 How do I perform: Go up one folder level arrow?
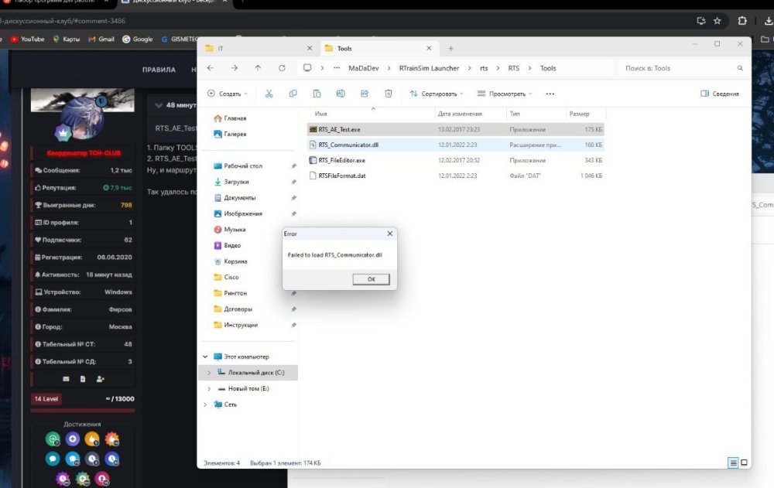[x=258, y=68]
